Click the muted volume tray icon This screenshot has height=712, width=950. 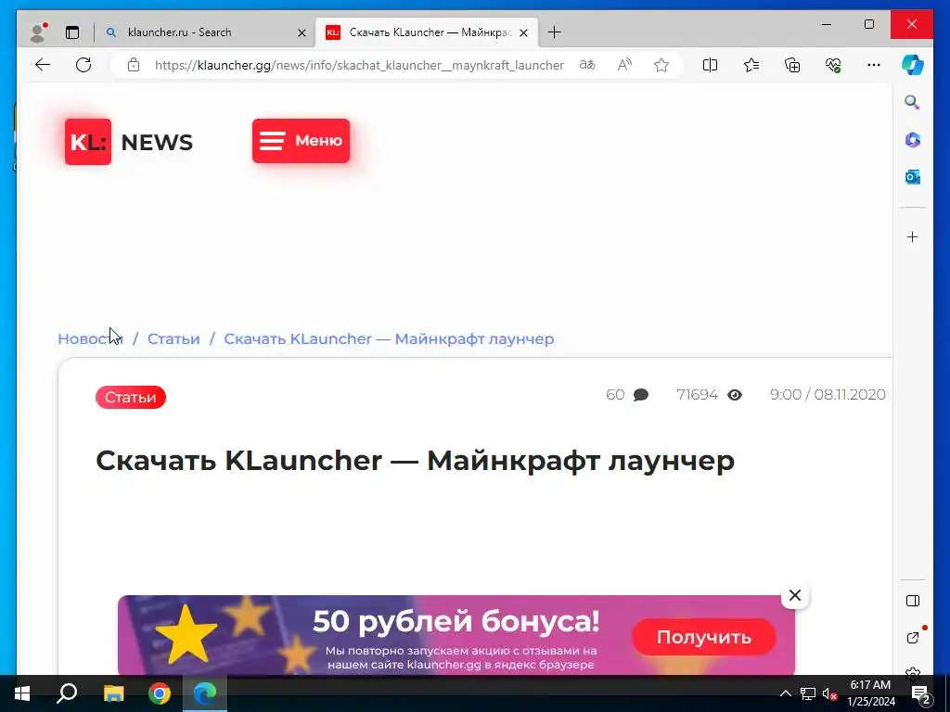point(829,693)
